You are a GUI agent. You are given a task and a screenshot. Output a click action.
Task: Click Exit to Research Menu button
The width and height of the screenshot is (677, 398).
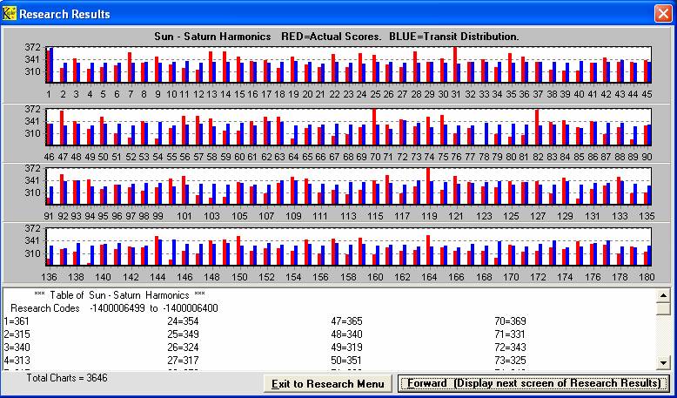tap(327, 384)
